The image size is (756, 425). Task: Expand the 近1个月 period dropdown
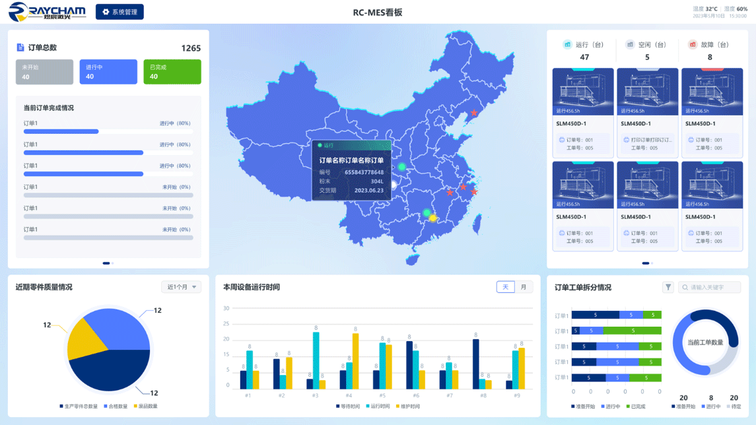tap(182, 287)
